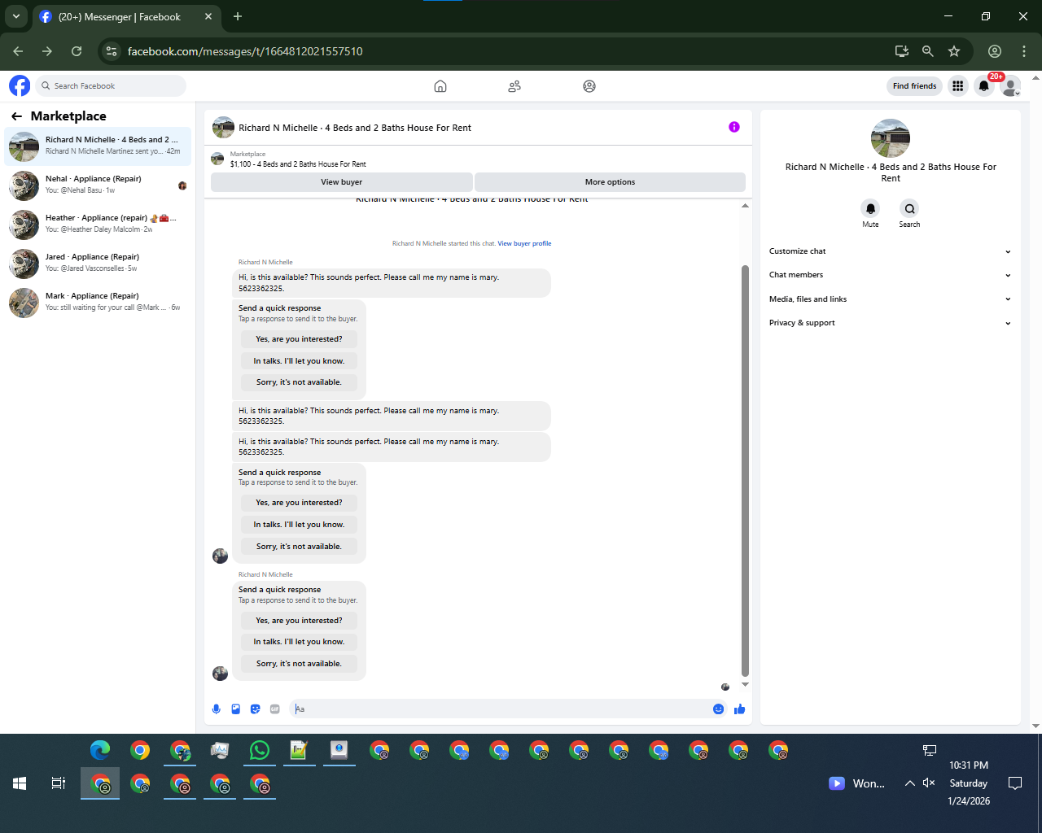
Task: Open Jared Appliance (Repair) conversation
Action: 98,263
